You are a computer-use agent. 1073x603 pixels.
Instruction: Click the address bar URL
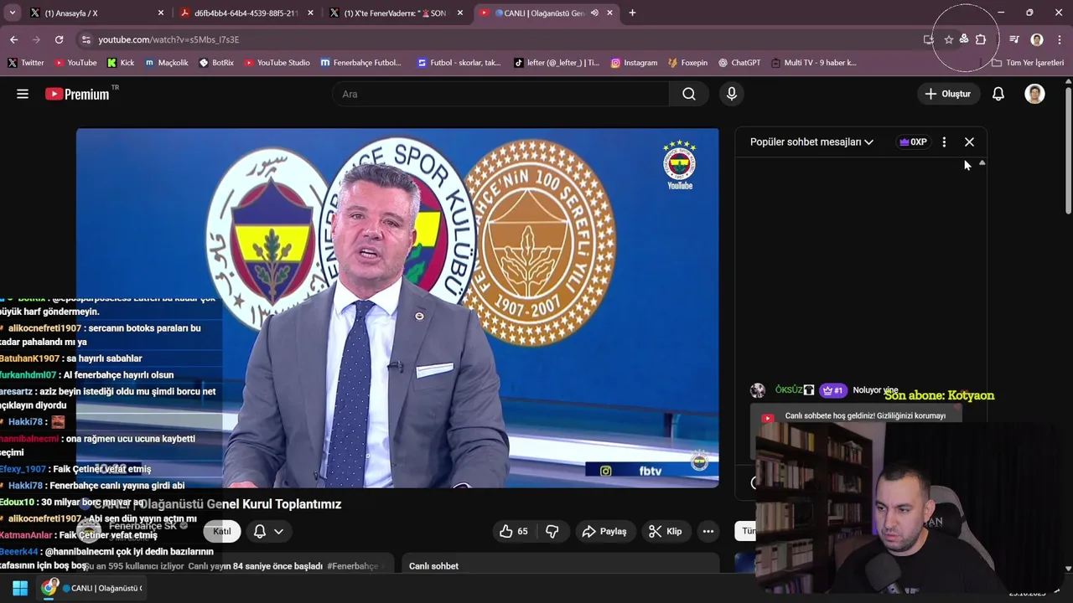click(168, 39)
